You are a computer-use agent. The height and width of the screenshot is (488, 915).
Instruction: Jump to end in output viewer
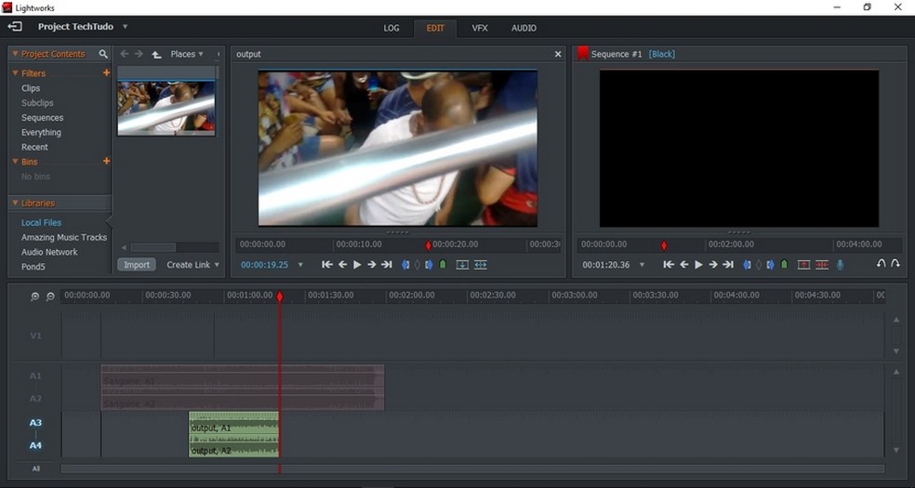point(386,265)
